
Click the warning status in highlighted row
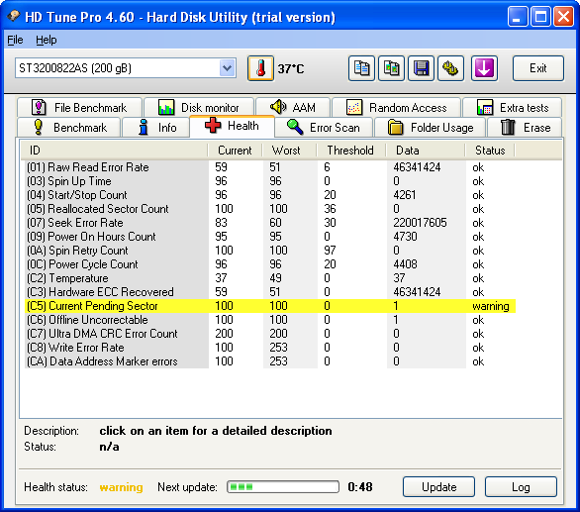[x=491, y=306]
